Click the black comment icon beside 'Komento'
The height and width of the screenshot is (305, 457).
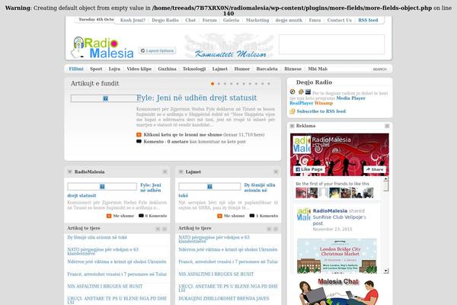[x=139, y=142]
